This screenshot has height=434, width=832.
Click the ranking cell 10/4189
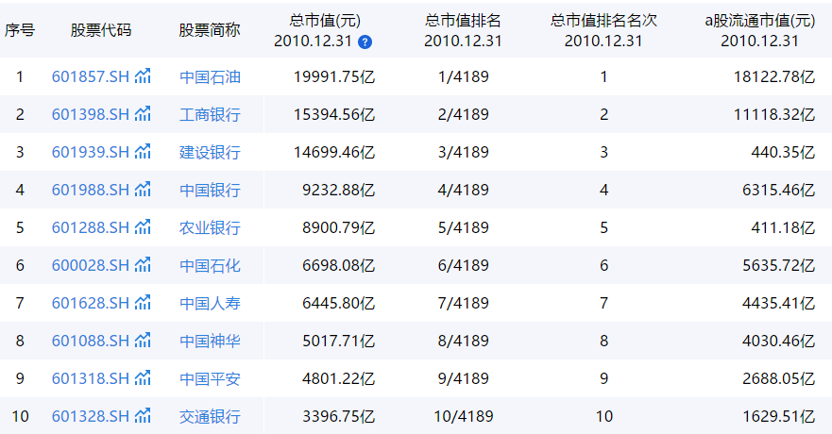coord(464,416)
